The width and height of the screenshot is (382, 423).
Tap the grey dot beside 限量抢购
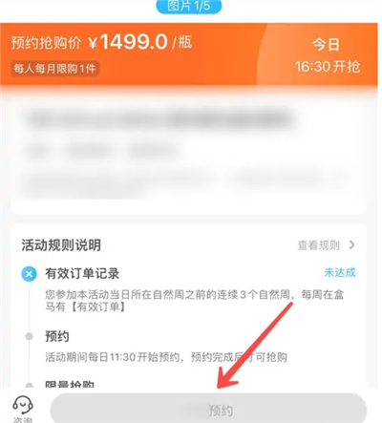click(29, 386)
